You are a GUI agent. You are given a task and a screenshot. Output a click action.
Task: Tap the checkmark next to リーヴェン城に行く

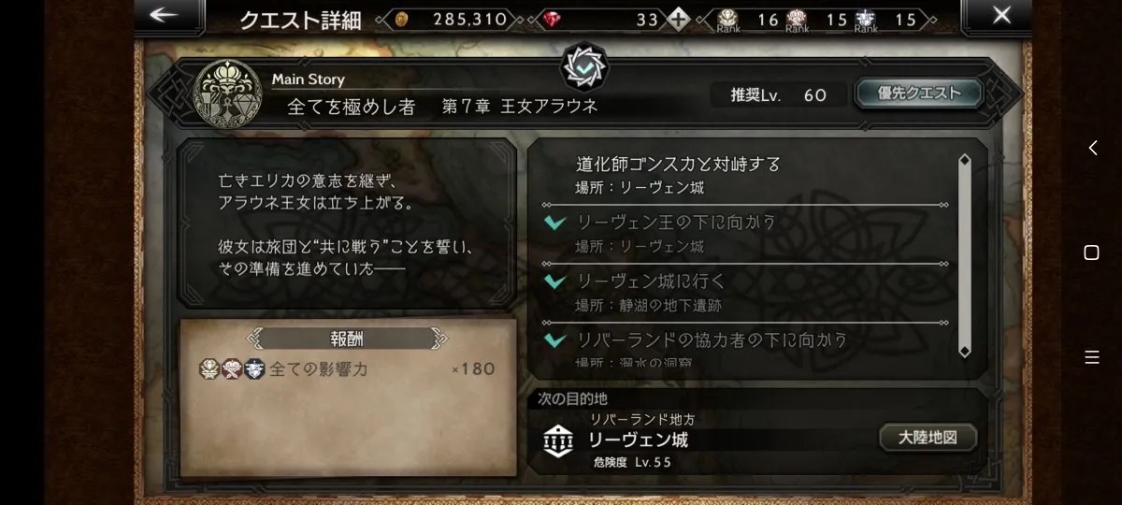point(555,281)
